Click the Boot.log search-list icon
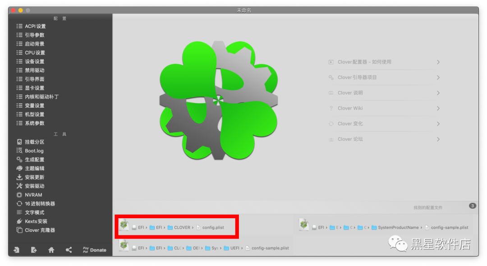The width and height of the screenshot is (487, 266). (19, 151)
